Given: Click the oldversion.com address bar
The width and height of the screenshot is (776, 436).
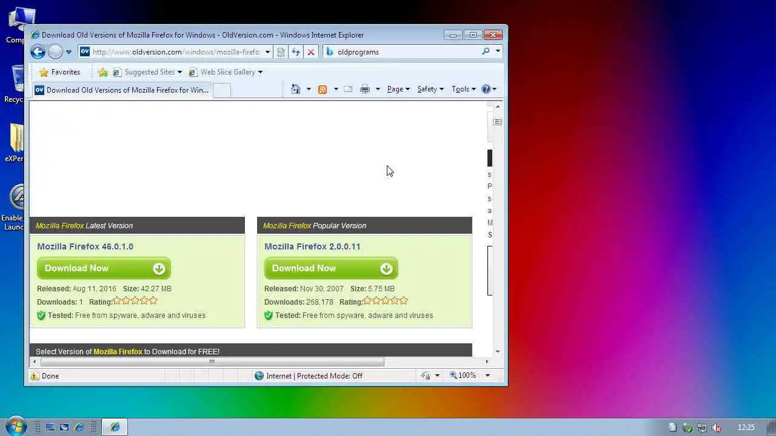Looking at the screenshot, I should click(175, 52).
